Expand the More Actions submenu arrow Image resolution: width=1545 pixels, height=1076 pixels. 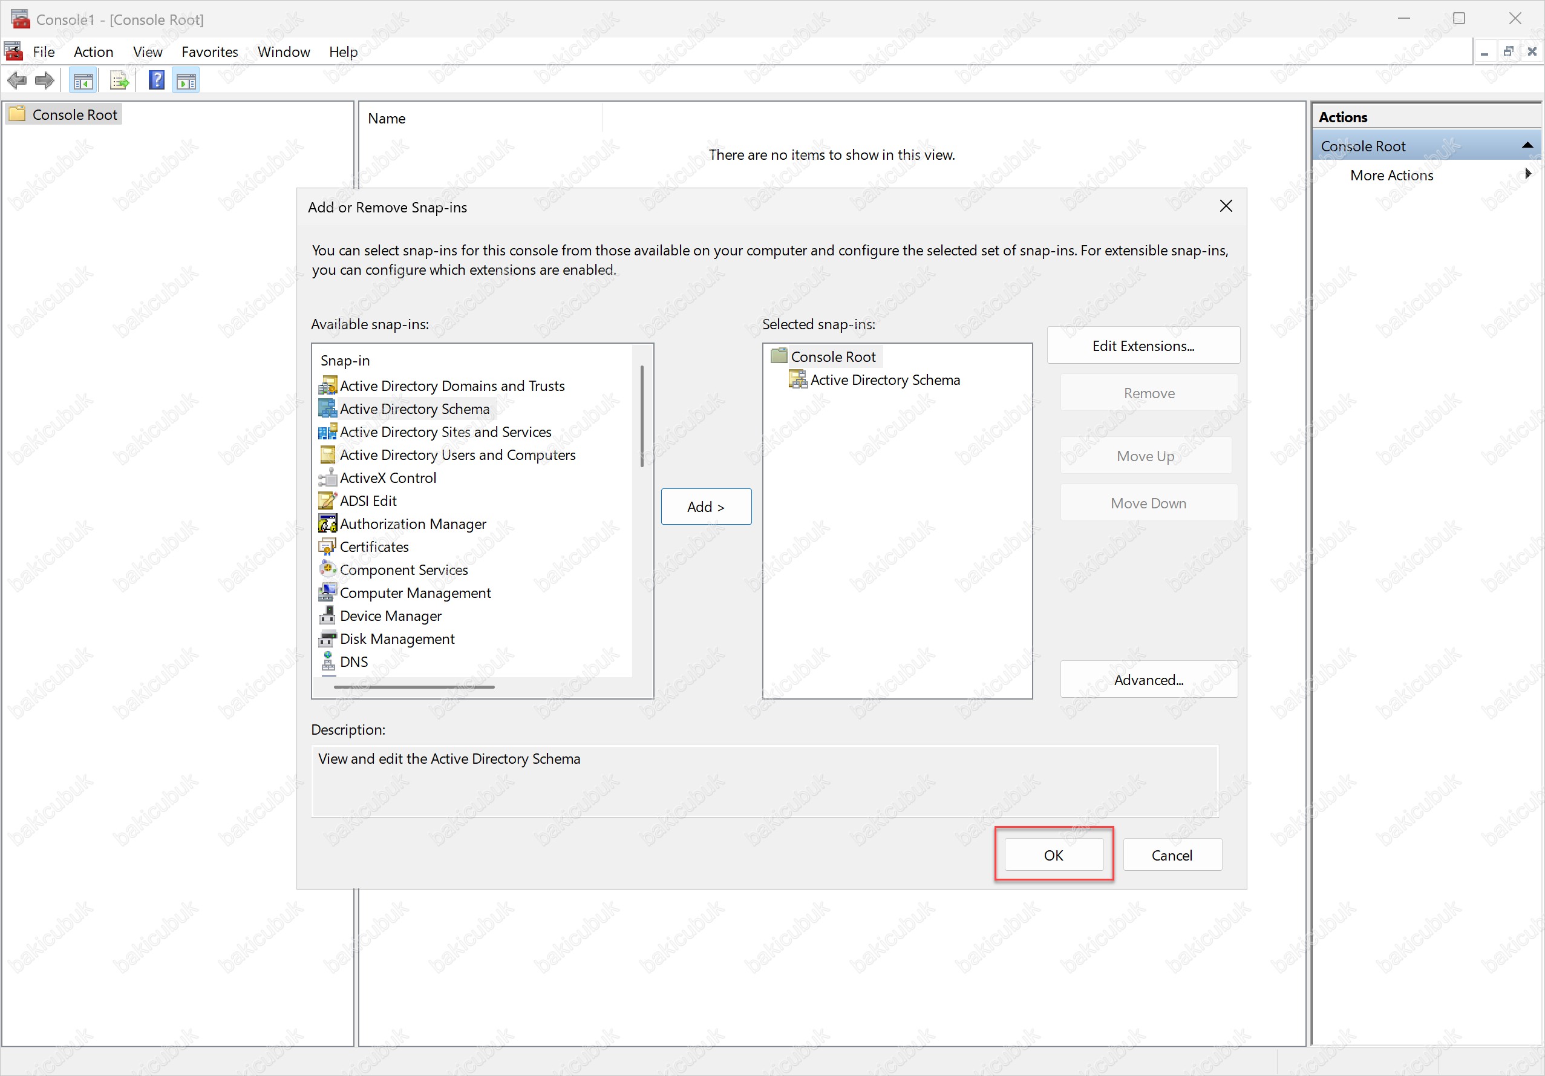(x=1527, y=174)
